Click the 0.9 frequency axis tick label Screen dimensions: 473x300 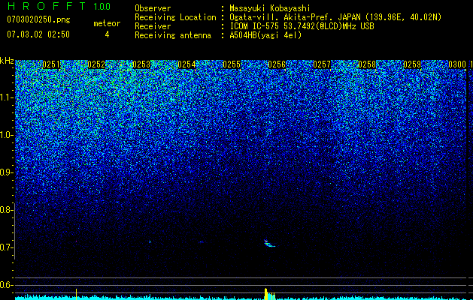[6, 172]
